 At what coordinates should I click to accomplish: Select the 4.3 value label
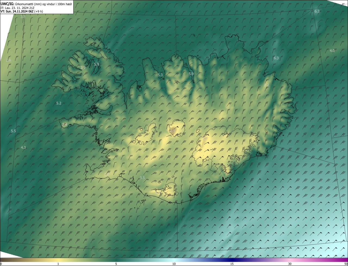(x=23, y=148)
